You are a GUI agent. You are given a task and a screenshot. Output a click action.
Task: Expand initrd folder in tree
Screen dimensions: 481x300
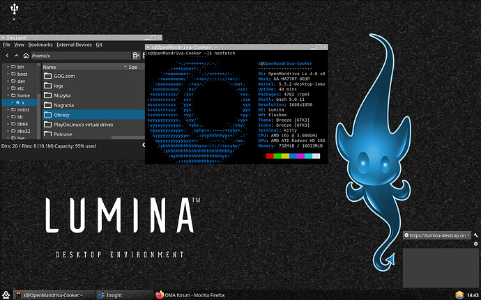point(8,110)
